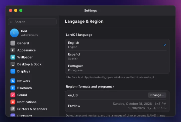Click the LordOS language heading
The width and height of the screenshot is (181, 122).
point(79,35)
